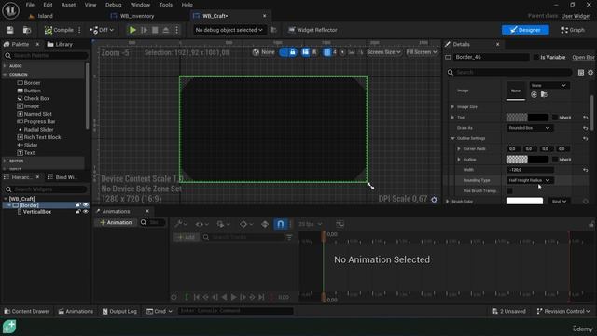This screenshot has height=336, width=597.
Task: Toggle grid snapping icon in designer toolbar
Action: (x=327, y=52)
